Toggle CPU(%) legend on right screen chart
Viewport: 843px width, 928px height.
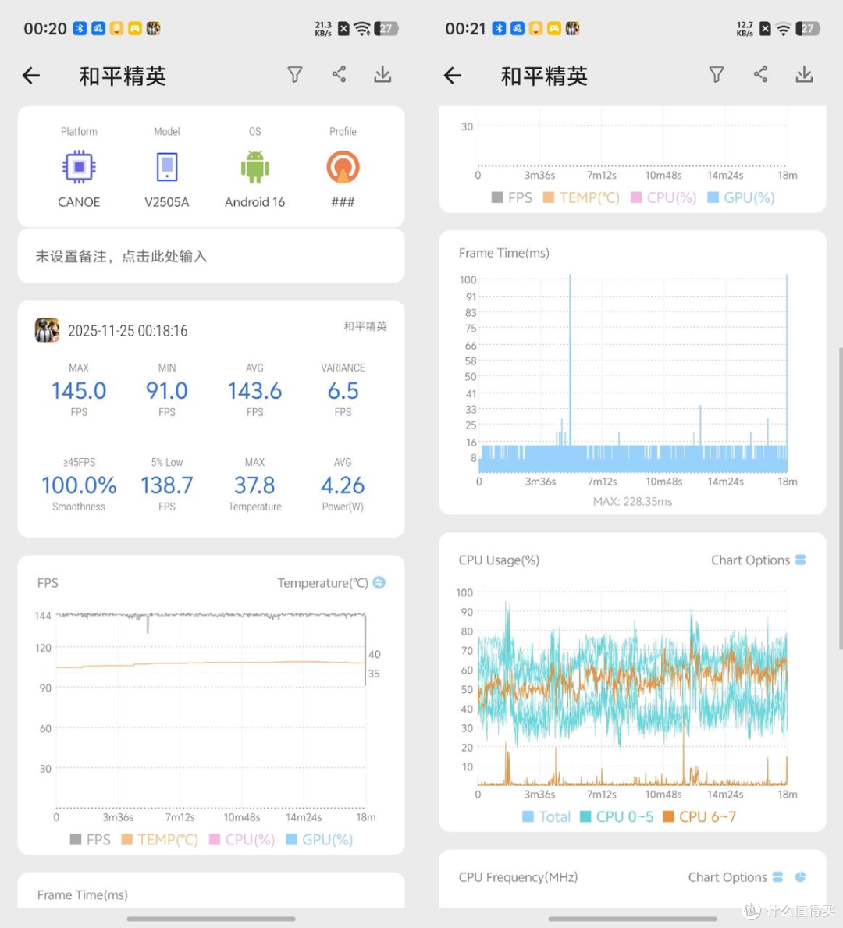pos(663,197)
